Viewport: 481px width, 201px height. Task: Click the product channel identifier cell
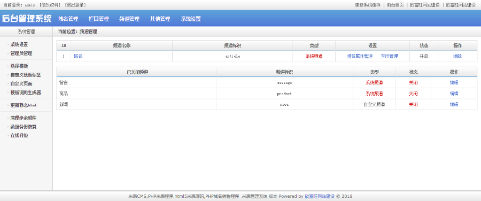tap(284, 94)
